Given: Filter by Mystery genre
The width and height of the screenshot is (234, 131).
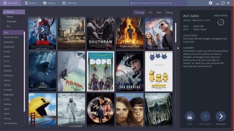Looking at the screenshot, I should point(8,71).
